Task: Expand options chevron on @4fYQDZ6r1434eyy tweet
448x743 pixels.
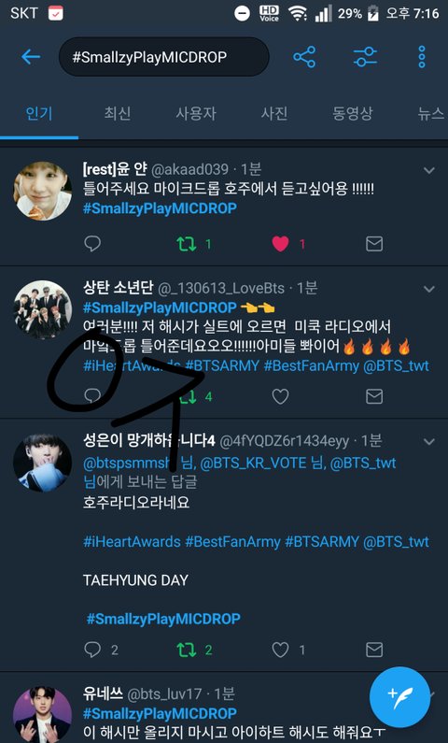Action: click(429, 442)
